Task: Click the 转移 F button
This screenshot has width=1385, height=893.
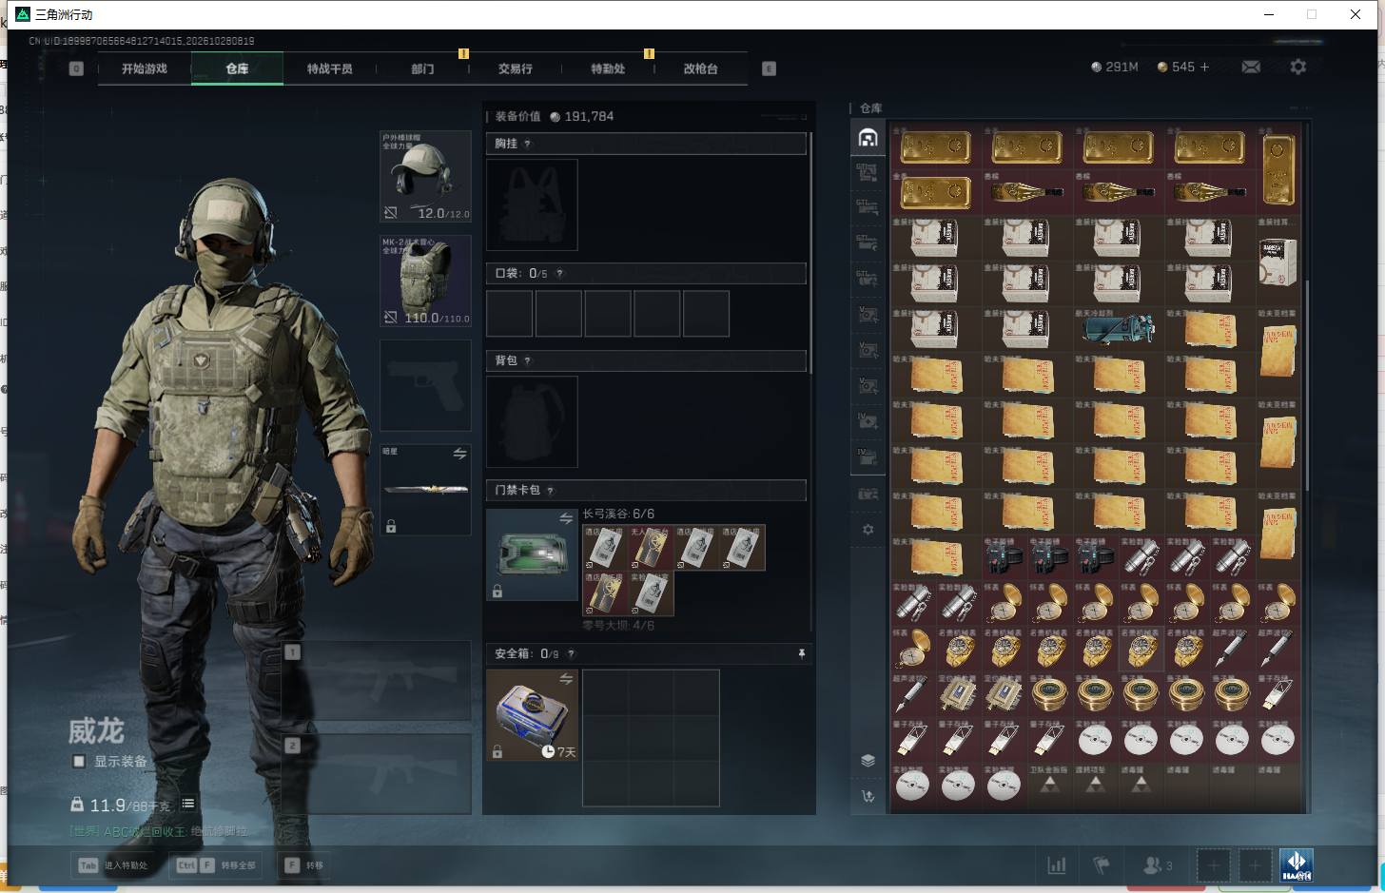Action: 304,865
